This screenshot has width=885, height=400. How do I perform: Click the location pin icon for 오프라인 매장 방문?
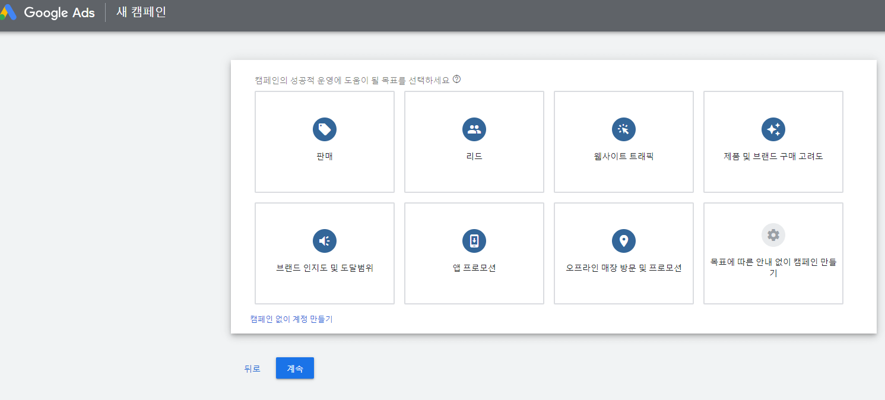point(624,240)
